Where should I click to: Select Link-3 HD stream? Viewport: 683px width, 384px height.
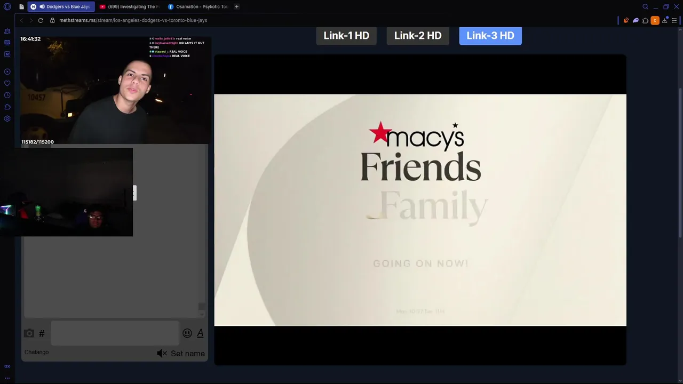tap(490, 36)
